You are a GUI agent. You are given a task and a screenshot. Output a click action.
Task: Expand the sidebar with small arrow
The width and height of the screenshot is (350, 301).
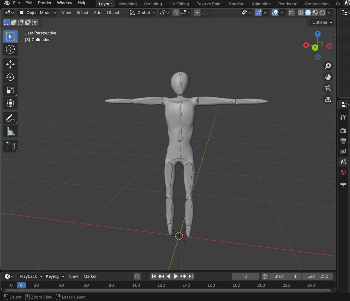(335, 35)
